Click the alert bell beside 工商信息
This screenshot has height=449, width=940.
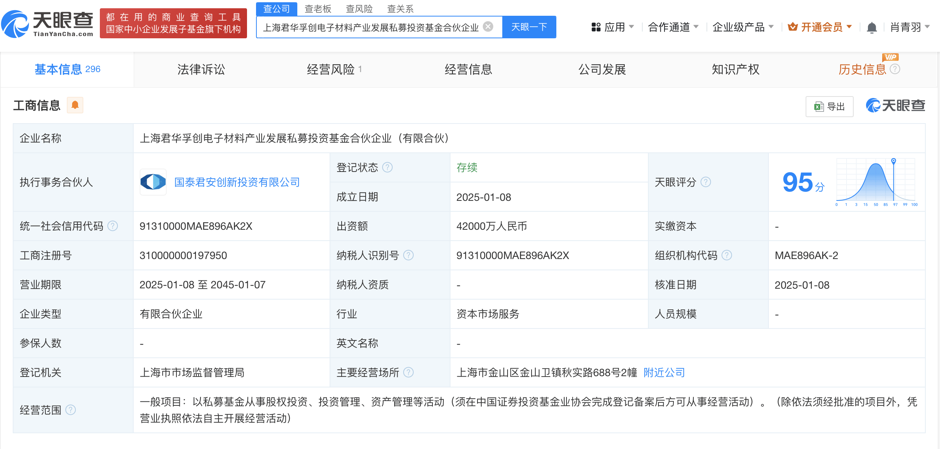[x=75, y=105]
